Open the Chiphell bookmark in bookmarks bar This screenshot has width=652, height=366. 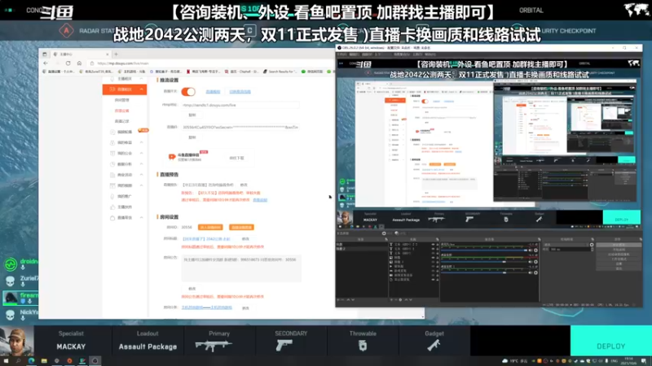(x=241, y=72)
